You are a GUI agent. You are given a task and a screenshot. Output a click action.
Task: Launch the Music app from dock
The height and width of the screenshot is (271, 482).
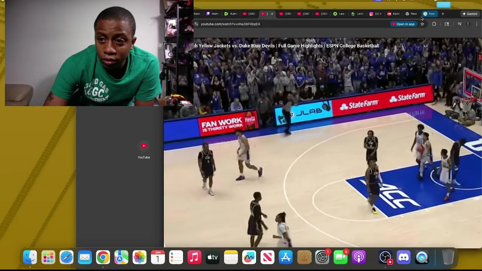pyautogui.click(x=194, y=257)
